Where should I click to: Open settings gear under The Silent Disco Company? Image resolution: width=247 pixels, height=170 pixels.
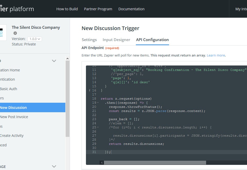coord(15,33)
